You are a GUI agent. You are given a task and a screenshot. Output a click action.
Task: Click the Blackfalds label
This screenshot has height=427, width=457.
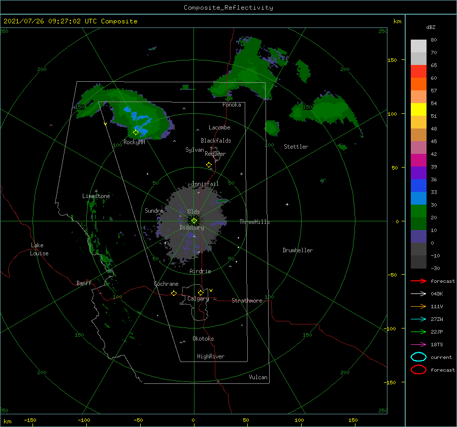click(216, 141)
